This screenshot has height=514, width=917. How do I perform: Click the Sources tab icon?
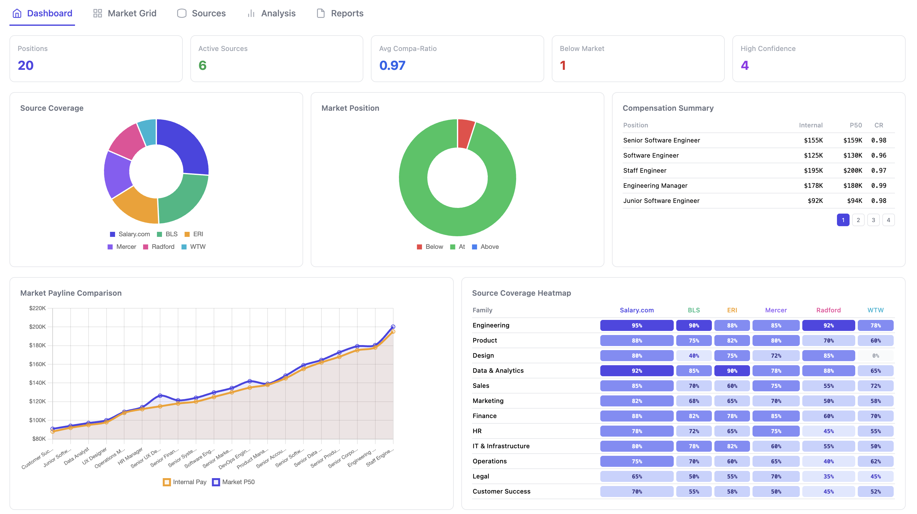coord(182,13)
